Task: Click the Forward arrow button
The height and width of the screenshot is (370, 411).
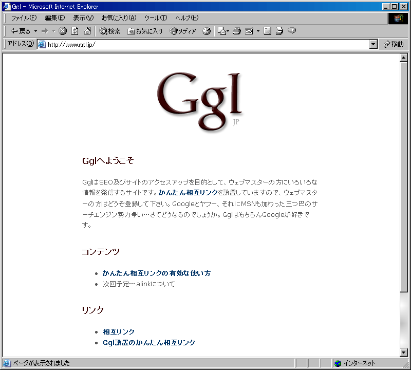Action: click(45, 31)
